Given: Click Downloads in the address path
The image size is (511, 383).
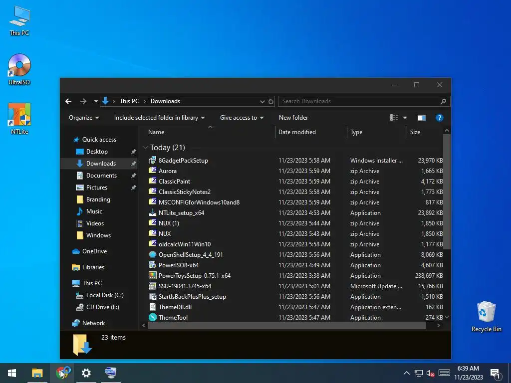Looking at the screenshot, I should [165, 101].
